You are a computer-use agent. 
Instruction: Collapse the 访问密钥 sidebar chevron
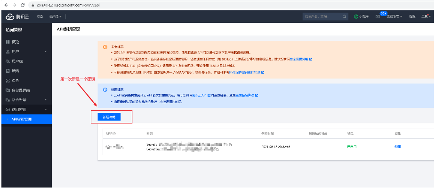46,110
